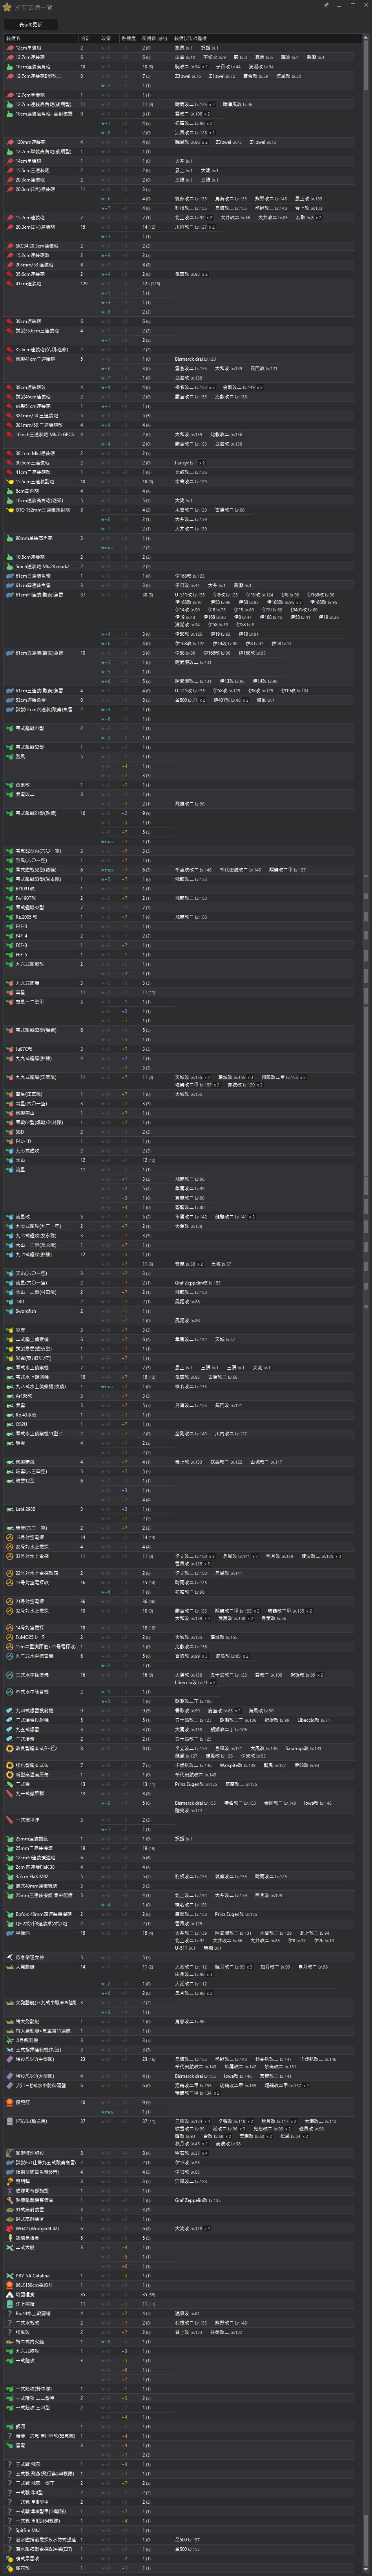The width and height of the screenshot is (372, 2576).
Task: Select the 12.7cm連装砲B型改二 row name
Action: [39, 76]
